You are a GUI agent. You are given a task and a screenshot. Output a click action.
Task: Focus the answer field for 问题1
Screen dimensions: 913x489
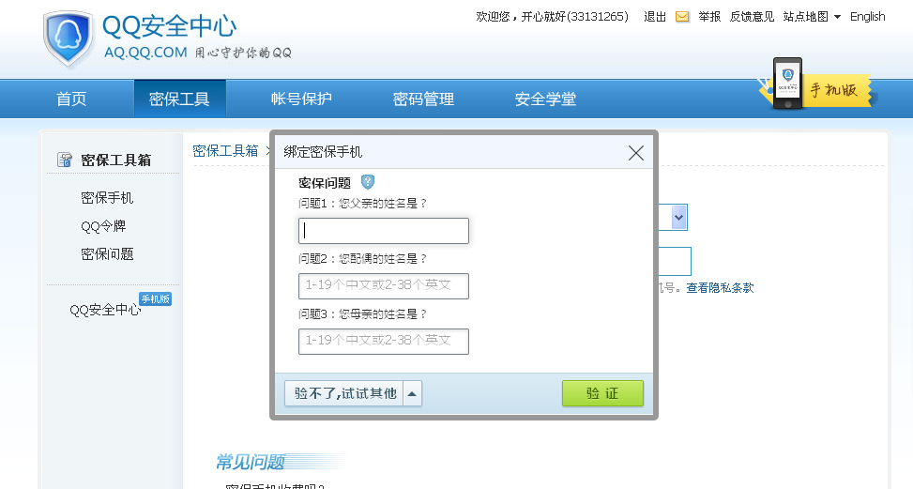384,231
